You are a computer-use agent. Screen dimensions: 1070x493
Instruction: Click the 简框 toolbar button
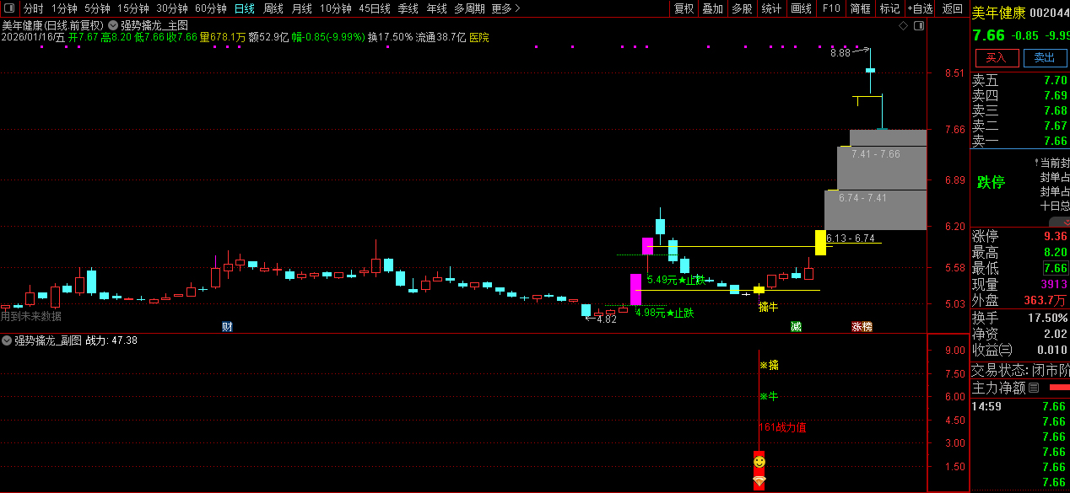pyautogui.click(x=861, y=8)
